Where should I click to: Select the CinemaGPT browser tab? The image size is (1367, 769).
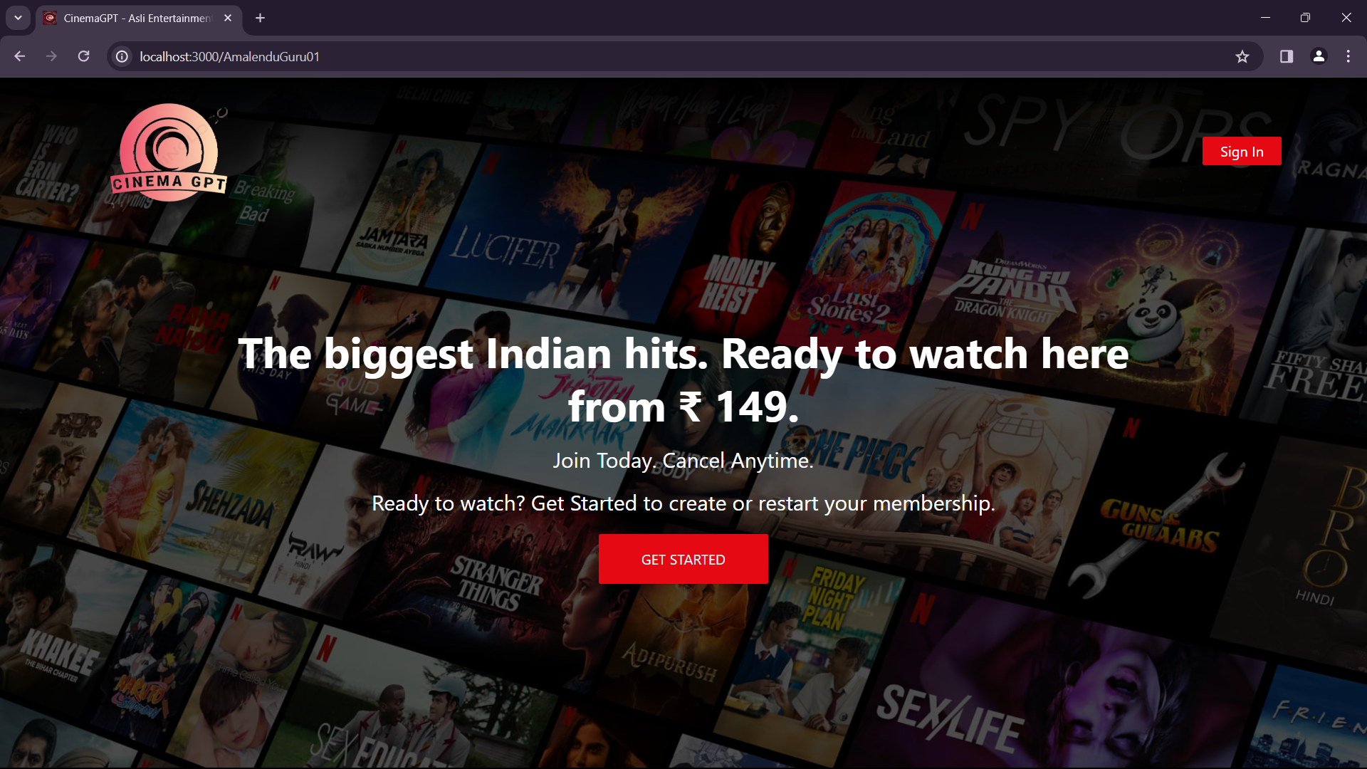[x=135, y=18]
